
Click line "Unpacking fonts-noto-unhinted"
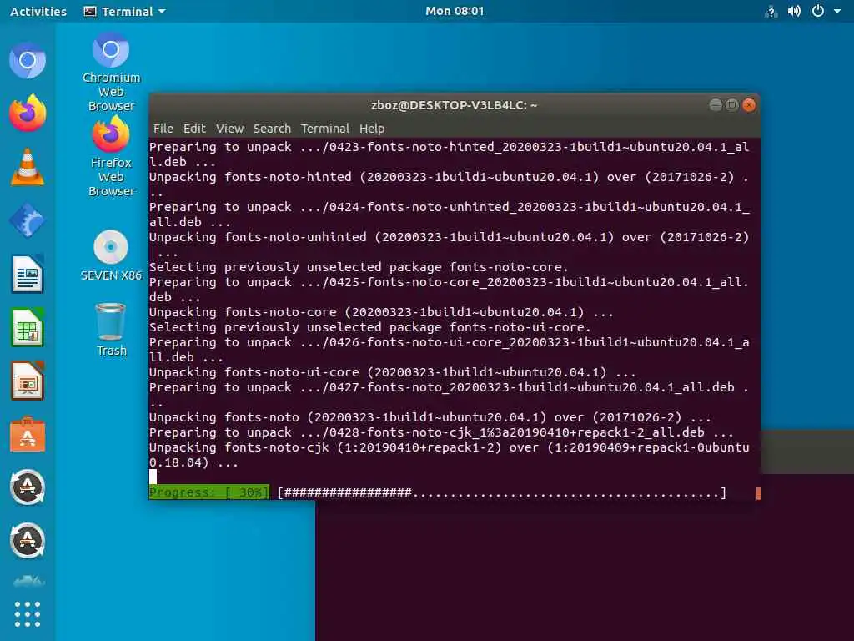pyautogui.click(x=450, y=245)
